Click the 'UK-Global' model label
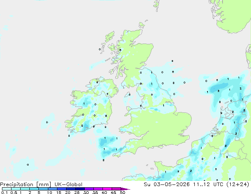Image resolution: width=251 pixels, height=194 pixels. [x=68, y=184]
